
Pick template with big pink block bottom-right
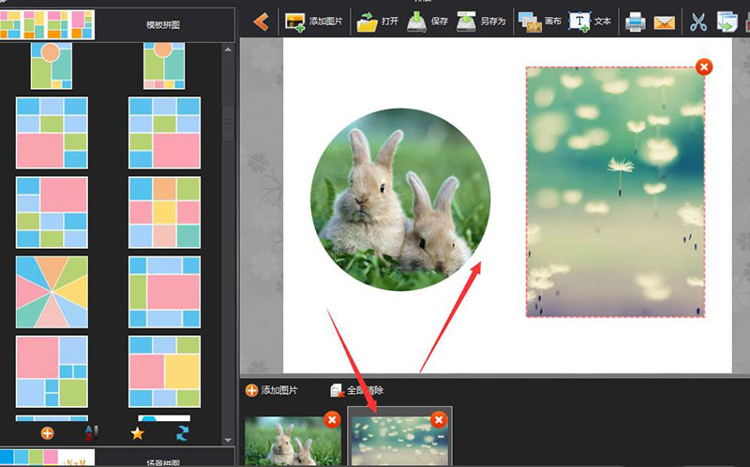pyautogui.click(x=165, y=133)
